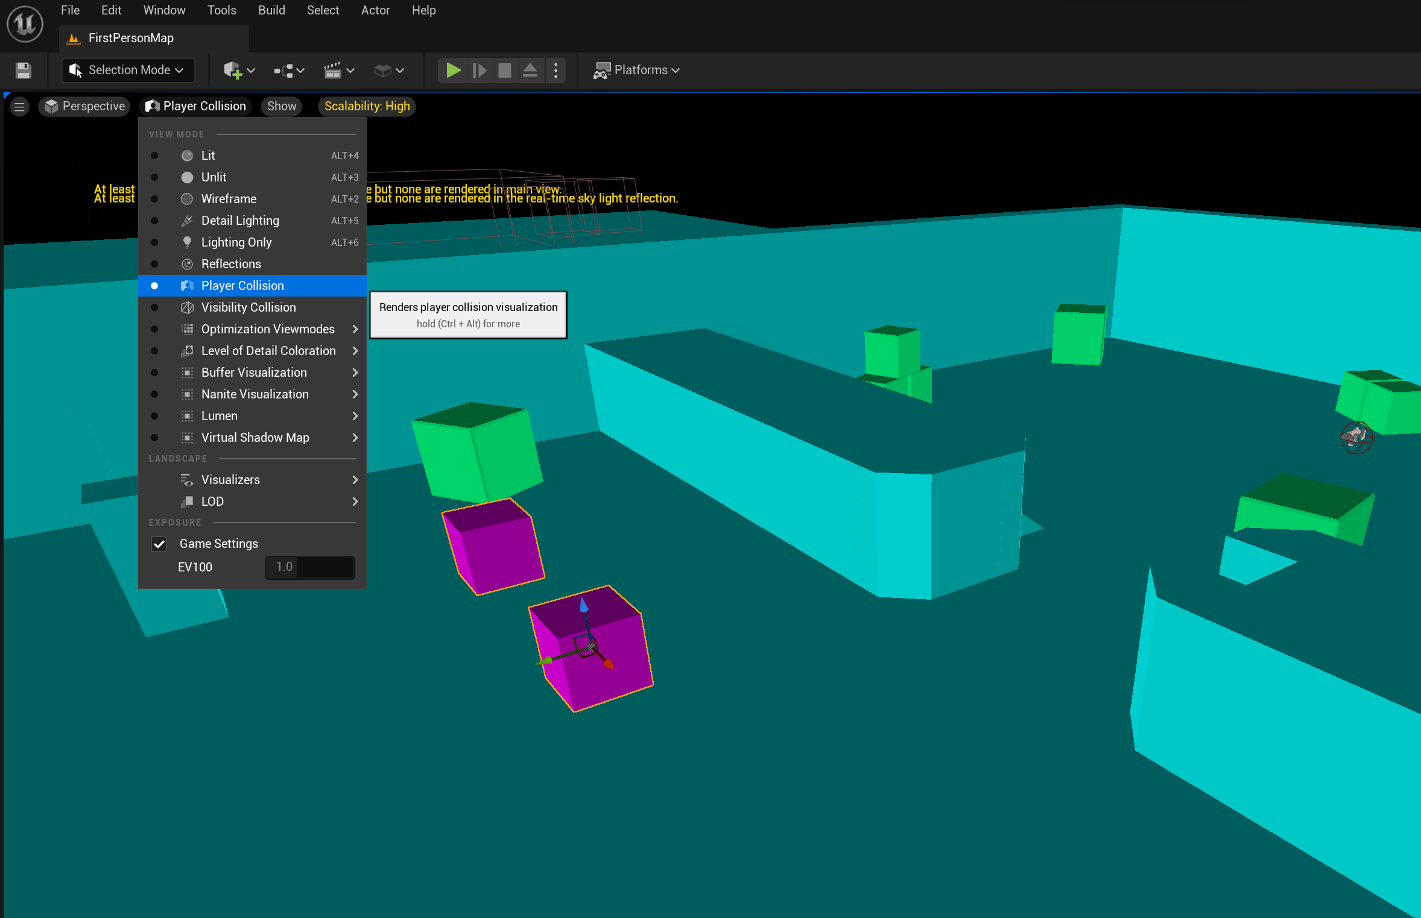Click the Unreal Engine logo icon
1421x918 pixels.
[25, 24]
